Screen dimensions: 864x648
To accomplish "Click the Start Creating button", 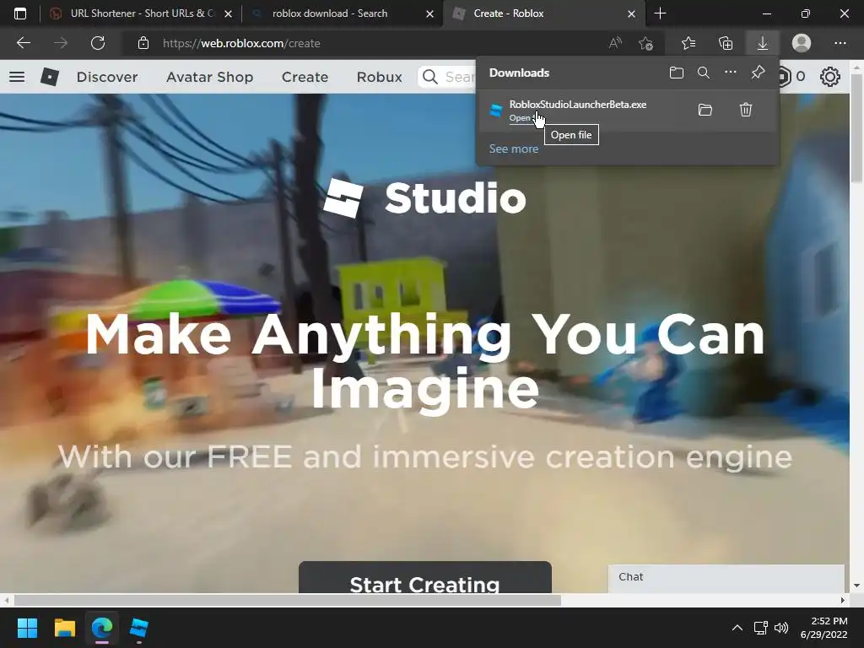I will coord(425,577).
